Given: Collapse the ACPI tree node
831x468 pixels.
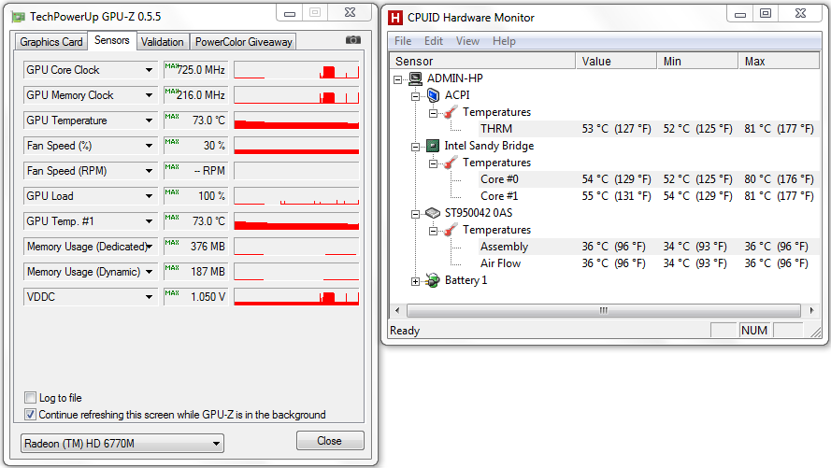Looking at the screenshot, I should (415, 96).
